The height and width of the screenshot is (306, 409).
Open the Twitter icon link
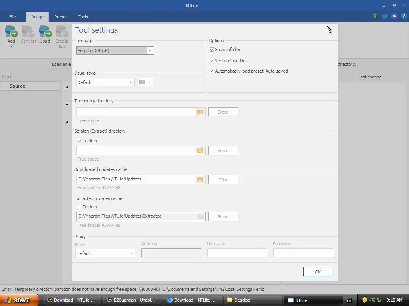tap(385, 16)
